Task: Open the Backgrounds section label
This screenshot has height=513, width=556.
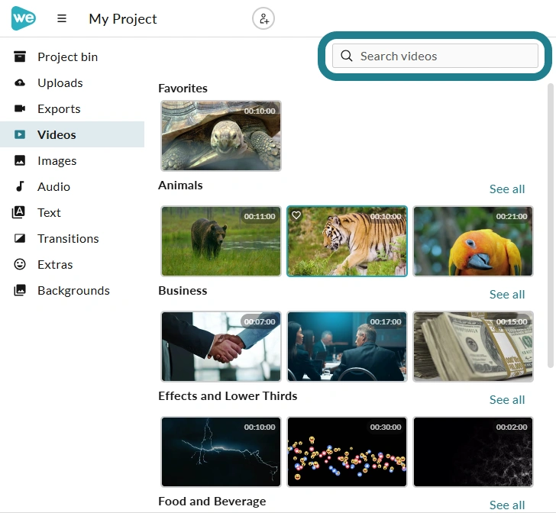Action: tap(74, 290)
